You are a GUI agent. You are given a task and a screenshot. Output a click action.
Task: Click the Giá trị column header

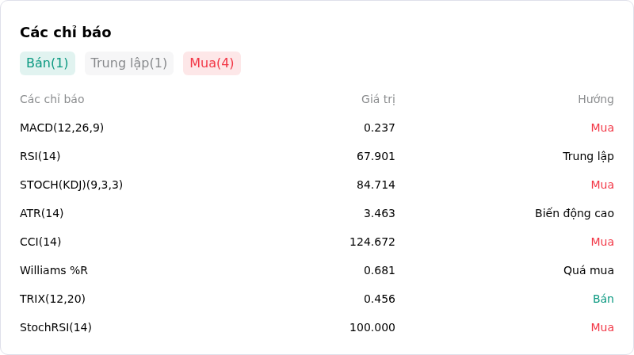point(378,99)
